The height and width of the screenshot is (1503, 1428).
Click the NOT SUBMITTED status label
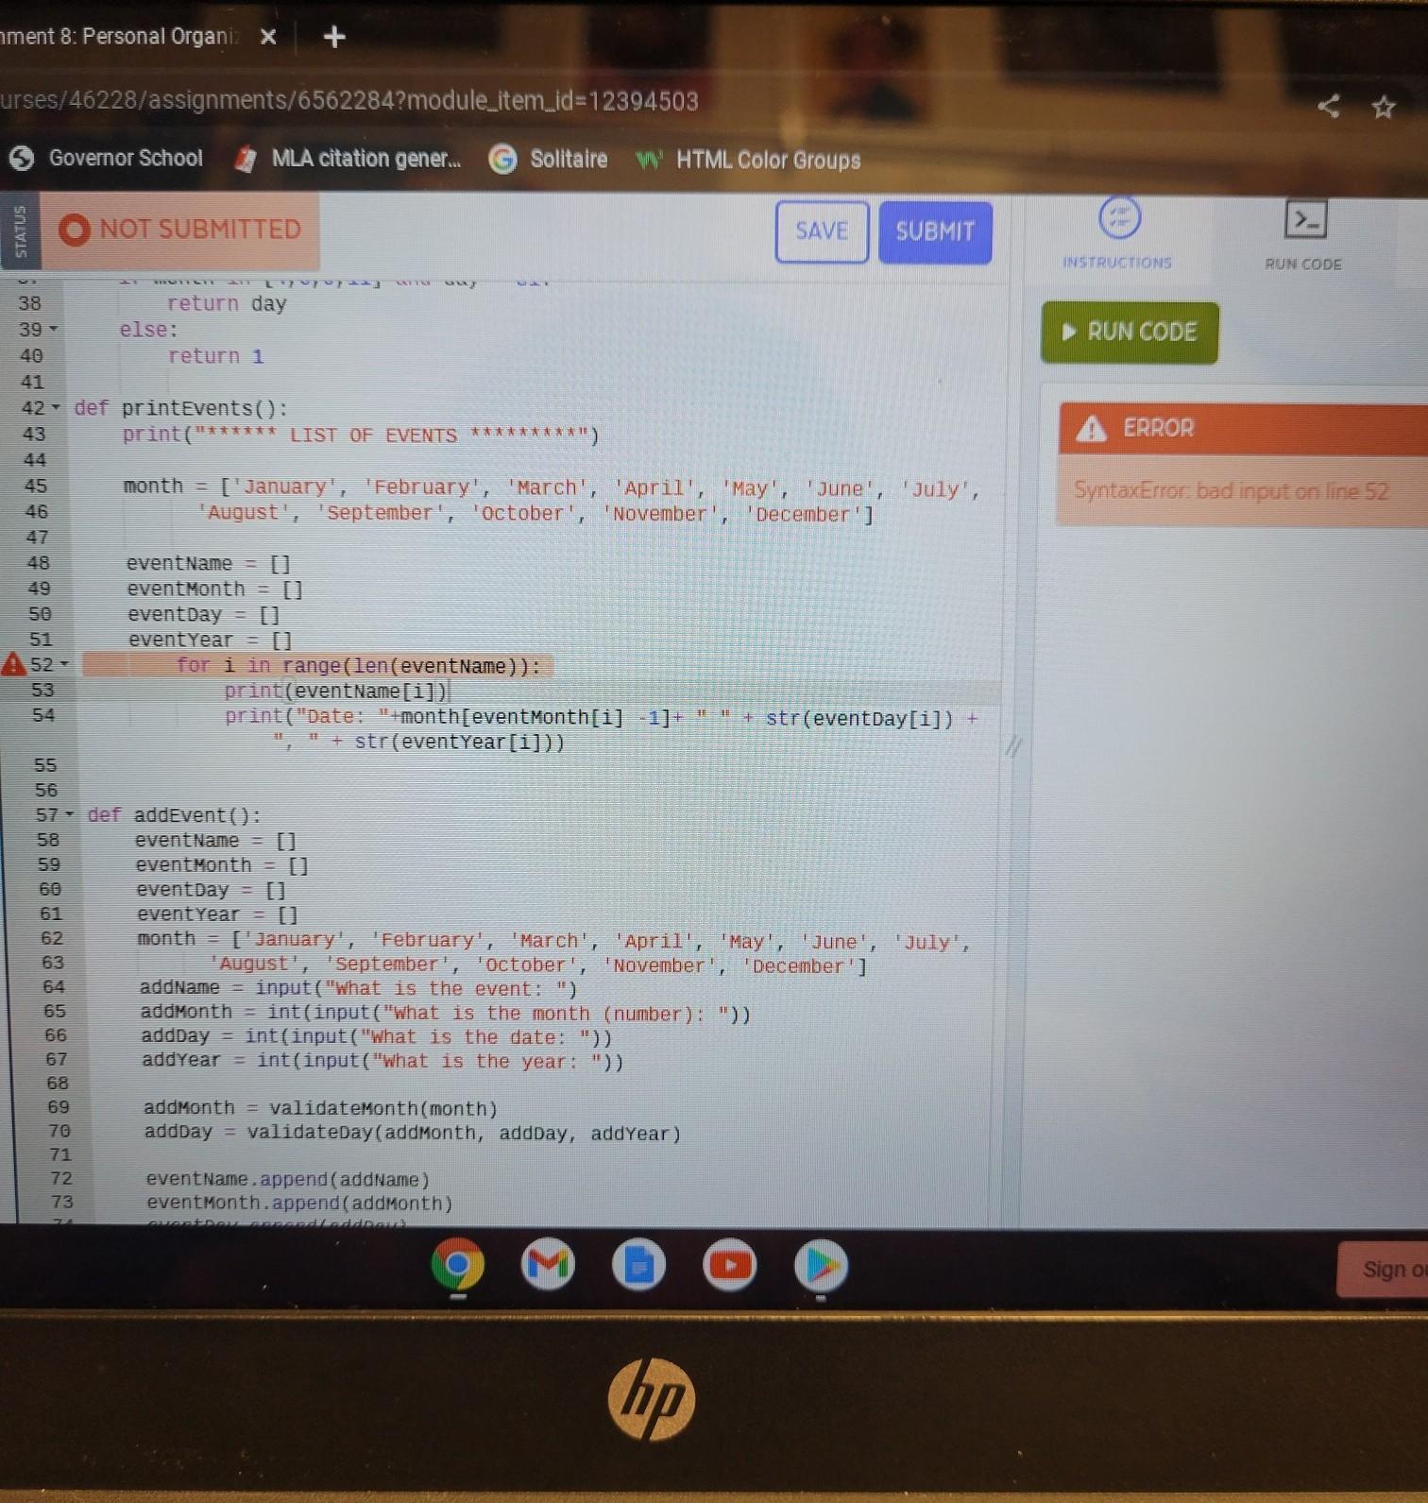coord(200,230)
